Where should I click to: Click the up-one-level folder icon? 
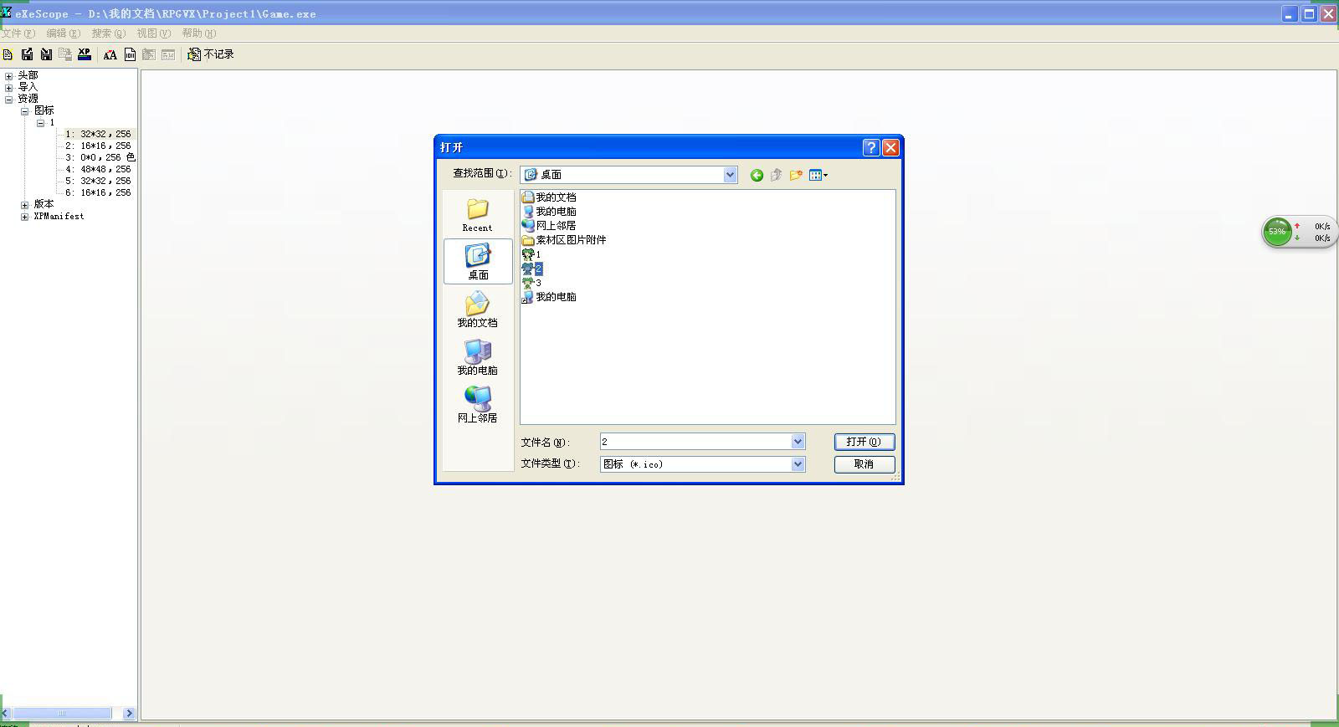776,175
